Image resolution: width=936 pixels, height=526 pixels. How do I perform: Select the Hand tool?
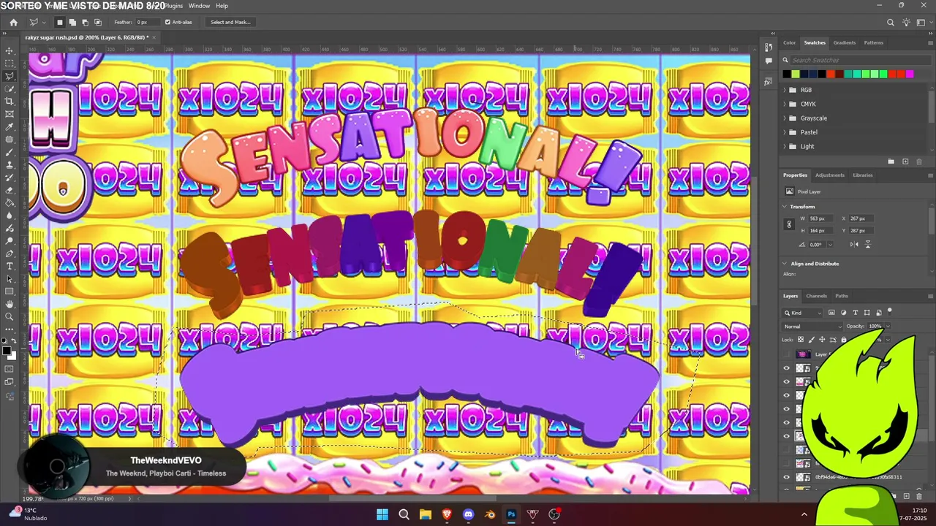(10, 304)
